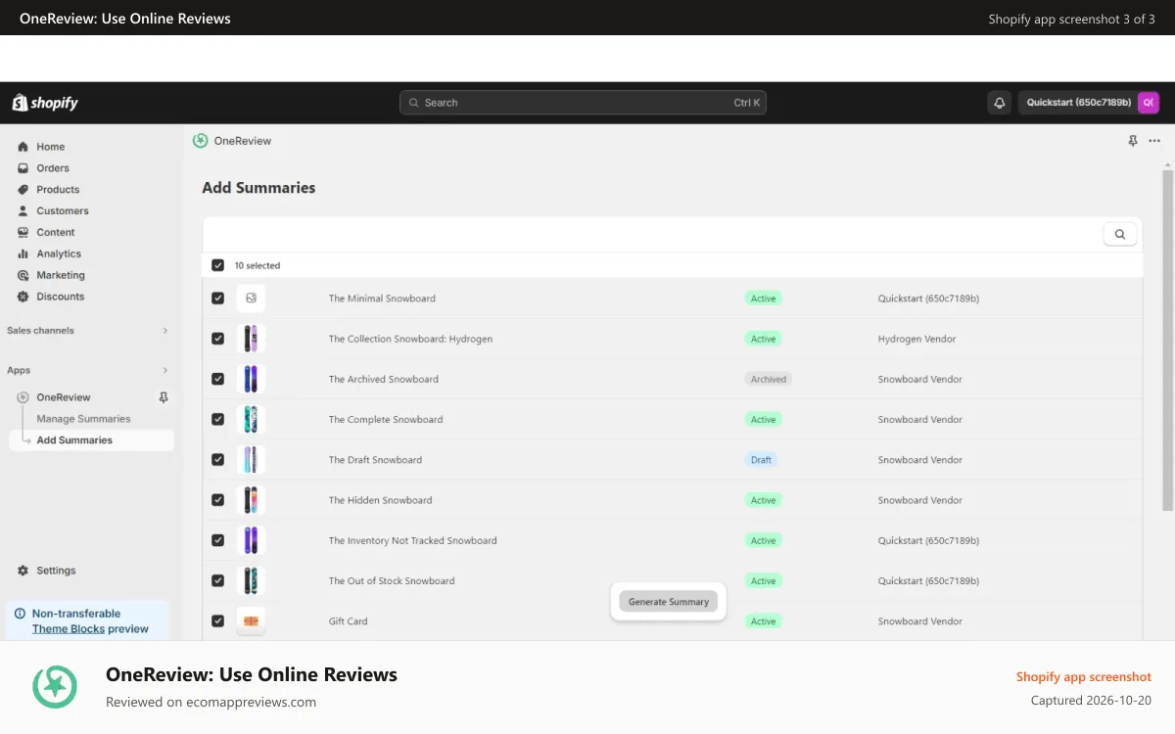Select Add Summaries in sidebar
Image resolution: width=1175 pixels, height=734 pixels.
(x=91, y=440)
